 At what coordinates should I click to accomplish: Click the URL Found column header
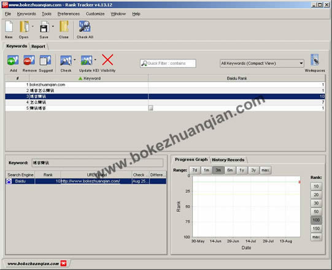(97, 175)
